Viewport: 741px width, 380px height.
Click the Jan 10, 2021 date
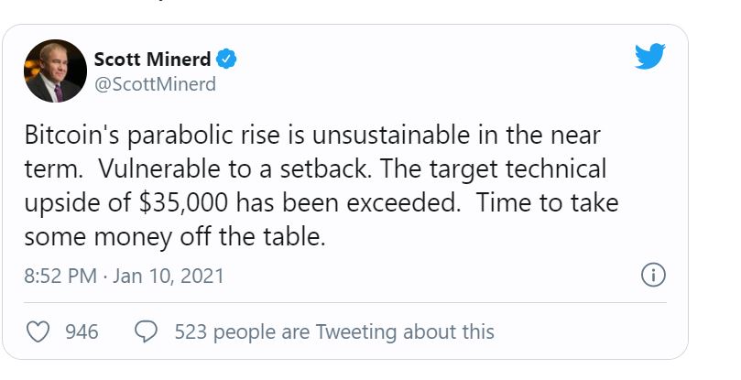point(169,276)
